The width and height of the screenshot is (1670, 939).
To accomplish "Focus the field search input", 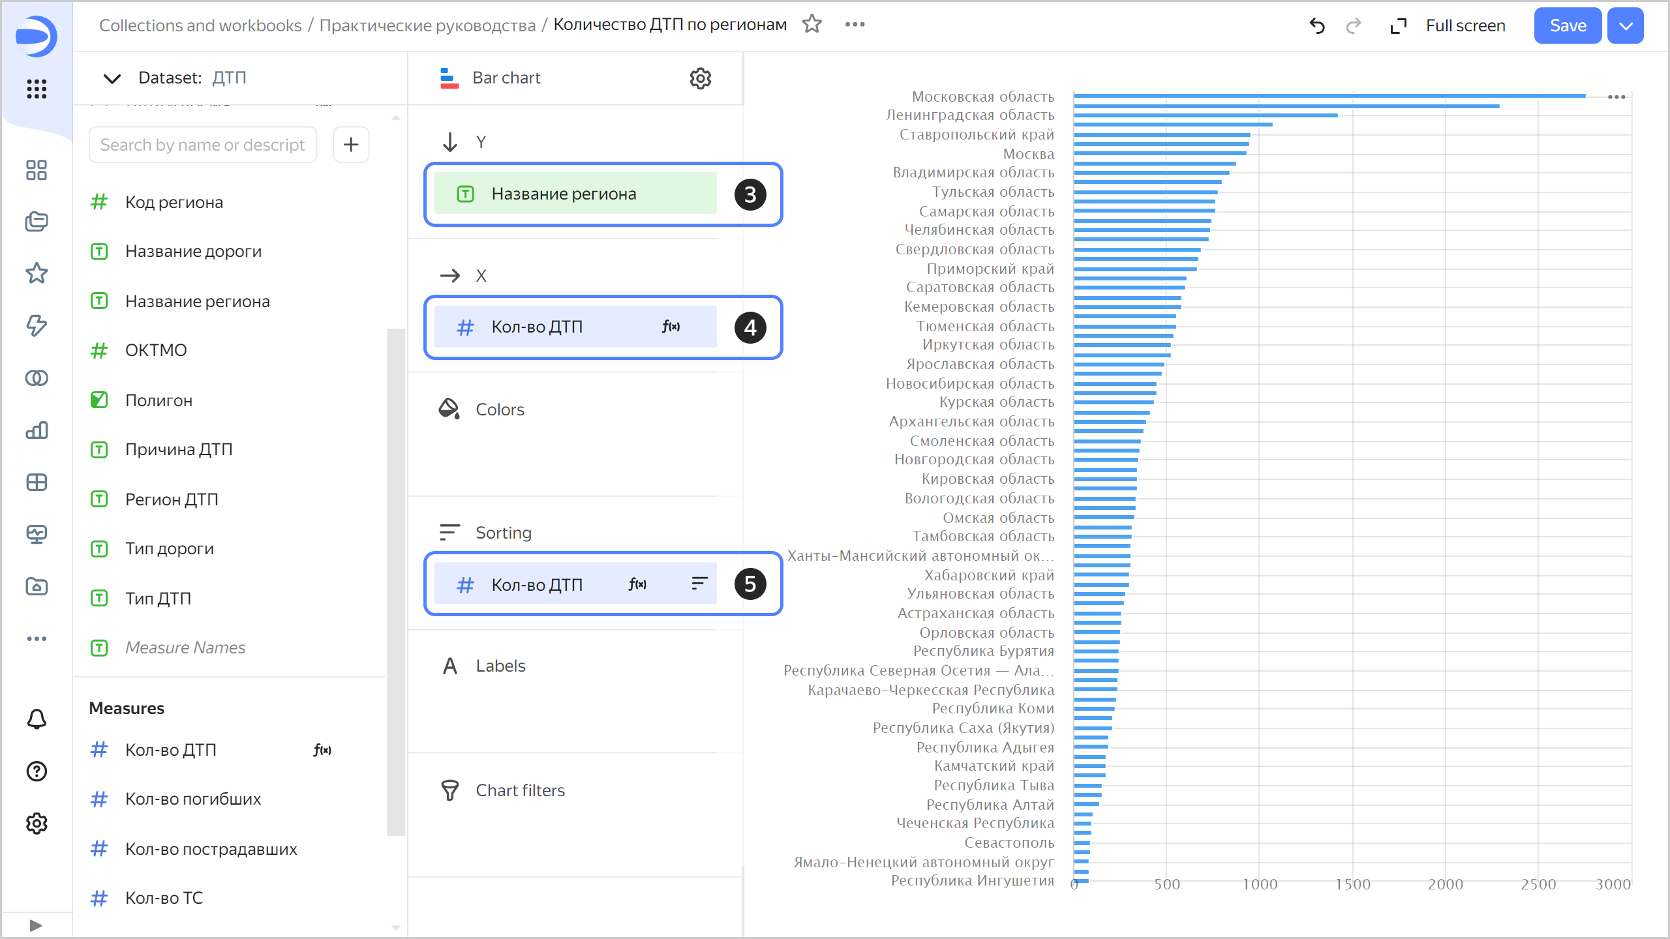I will click(203, 144).
